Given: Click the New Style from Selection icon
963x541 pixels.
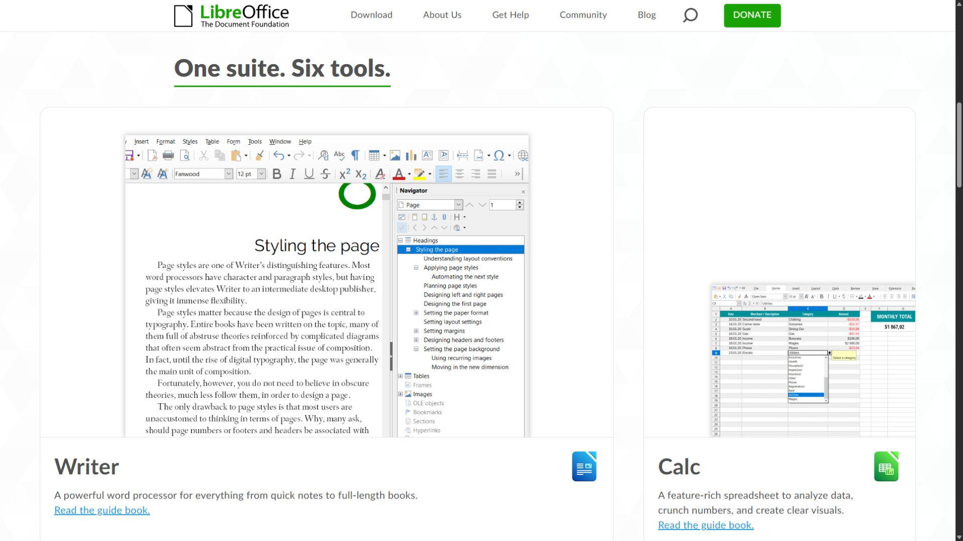Looking at the screenshot, I should click(163, 174).
